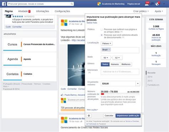Click 45.535 Alcance da publicação stat
This screenshot has height=132, width=169.
(x=156, y=37)
